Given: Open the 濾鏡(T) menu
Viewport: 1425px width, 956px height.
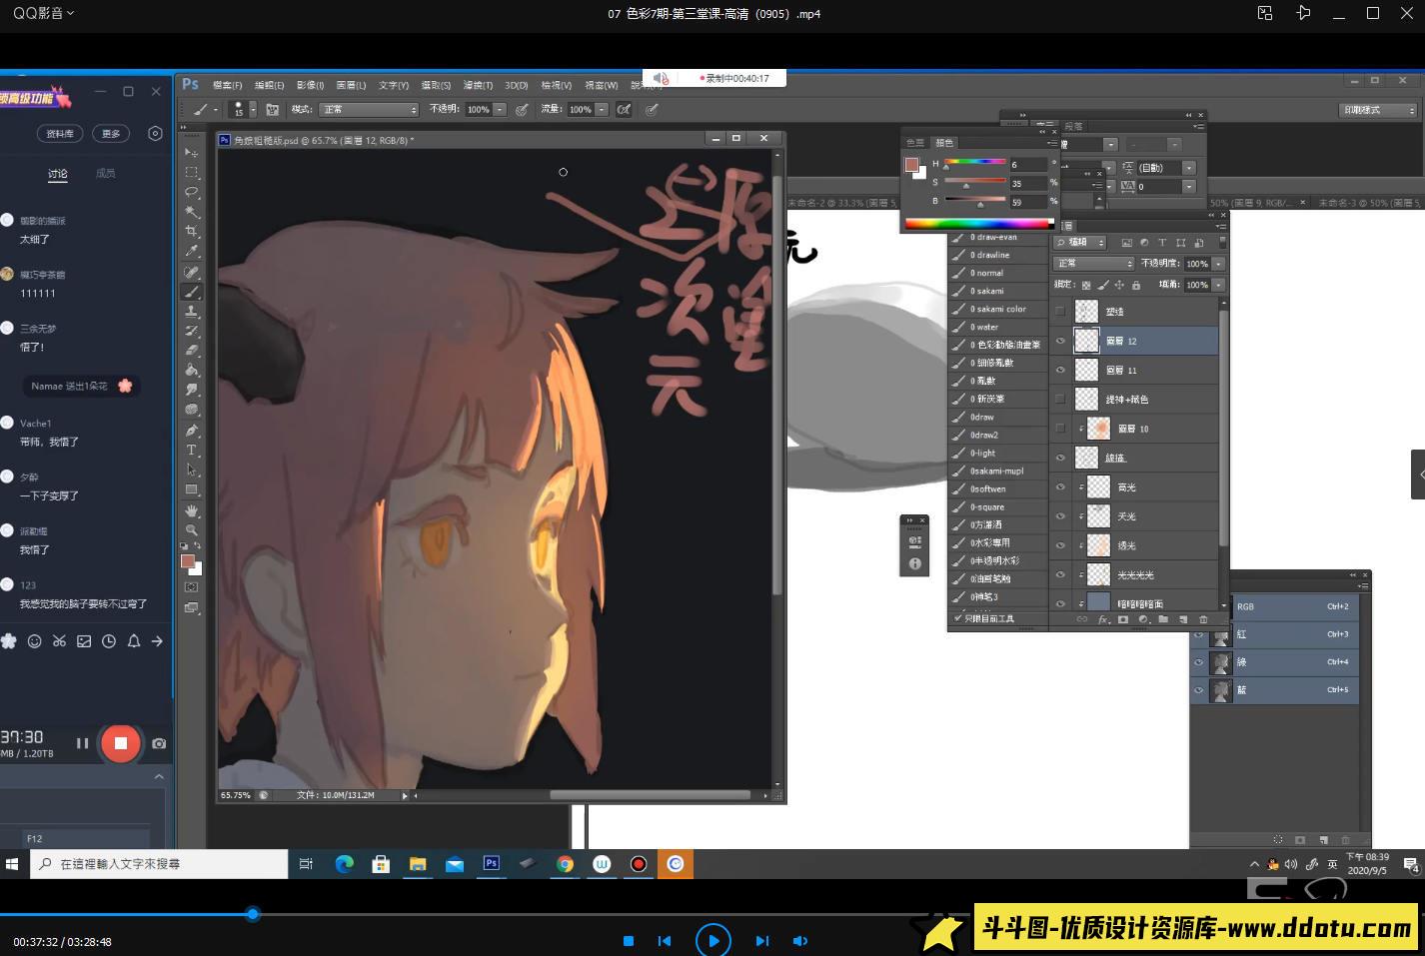Looking at the screenshot, I should (x=478, y=85).
